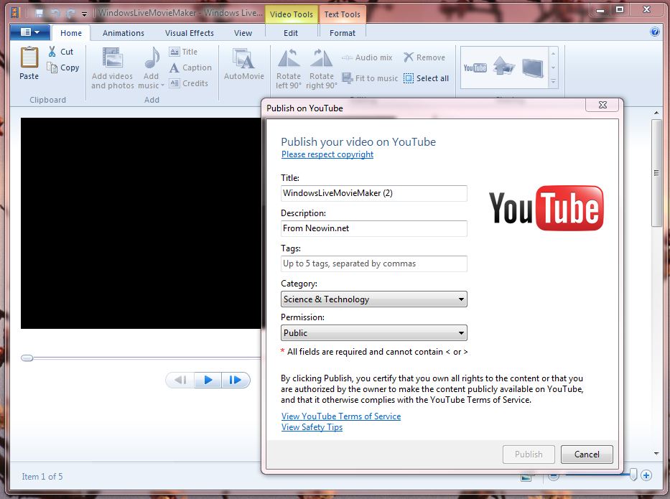
Task: Open the Audio mix control
Action: (x=367, y=57)
